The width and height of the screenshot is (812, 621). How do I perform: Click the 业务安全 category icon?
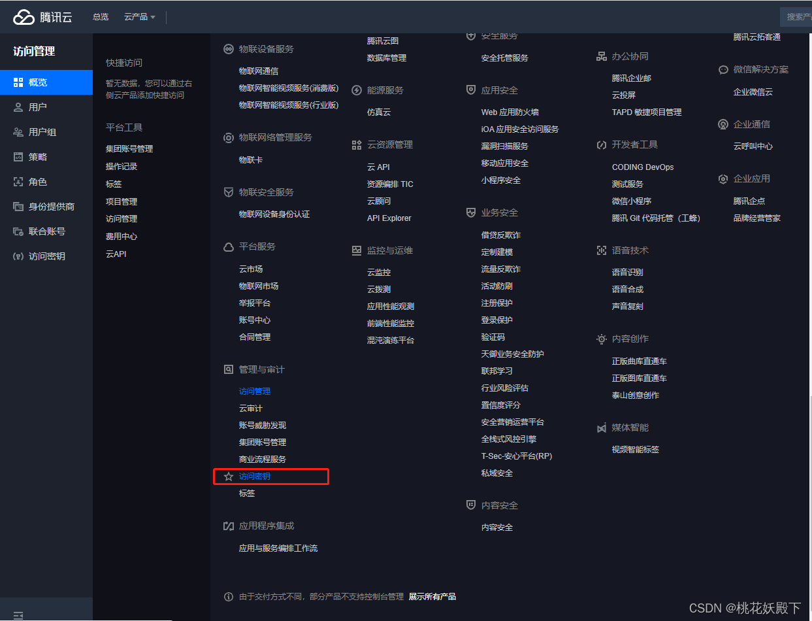point(471,212)
